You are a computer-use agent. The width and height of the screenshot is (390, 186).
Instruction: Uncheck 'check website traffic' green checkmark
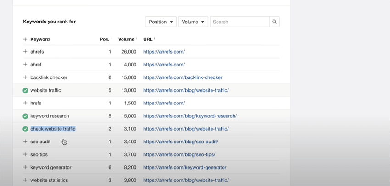tap(25, 129)
